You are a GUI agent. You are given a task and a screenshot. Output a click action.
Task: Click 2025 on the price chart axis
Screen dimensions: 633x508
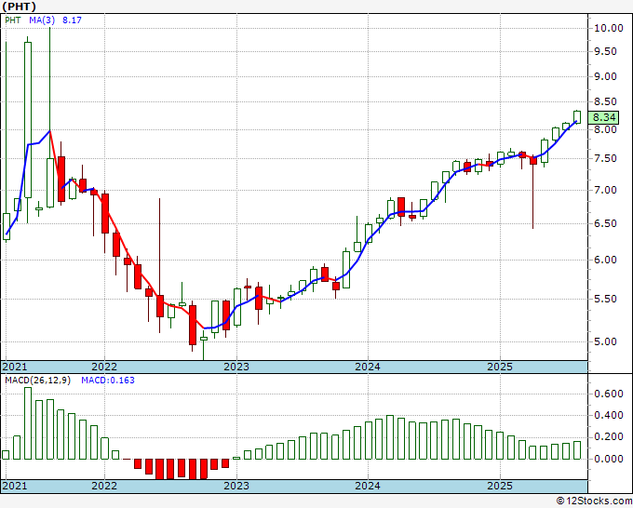coord(499,367)
